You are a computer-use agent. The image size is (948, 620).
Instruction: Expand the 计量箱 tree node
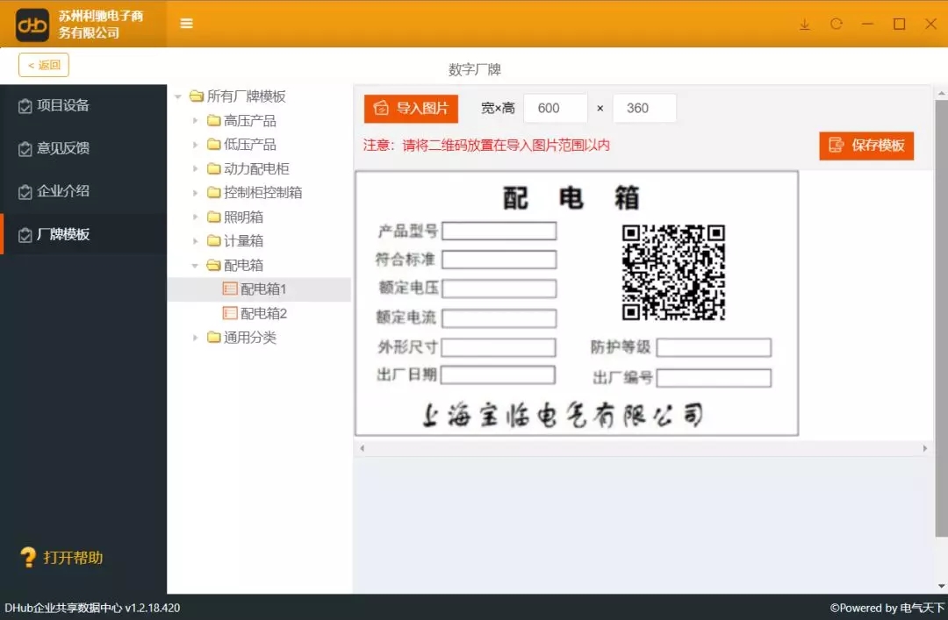point(195,241)
